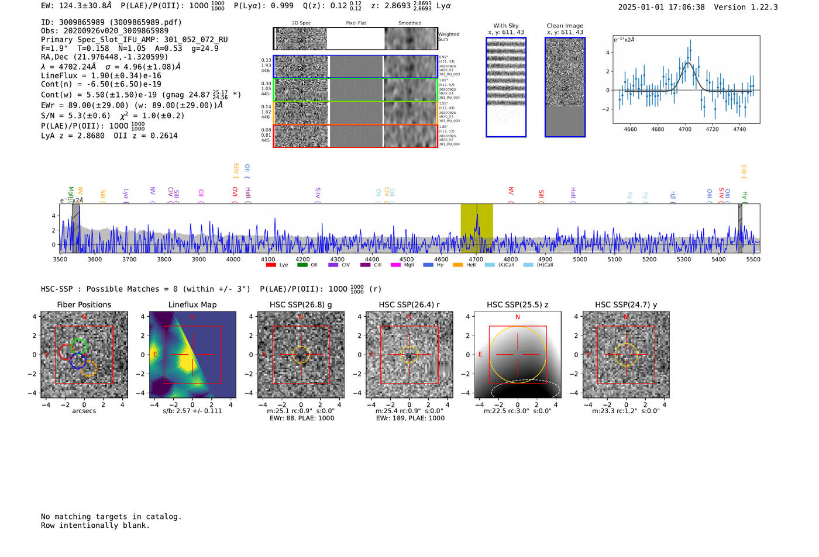Click the CIII legend swatch
The width and height of the screenshot is (819, 557).
tap(365, 265)
